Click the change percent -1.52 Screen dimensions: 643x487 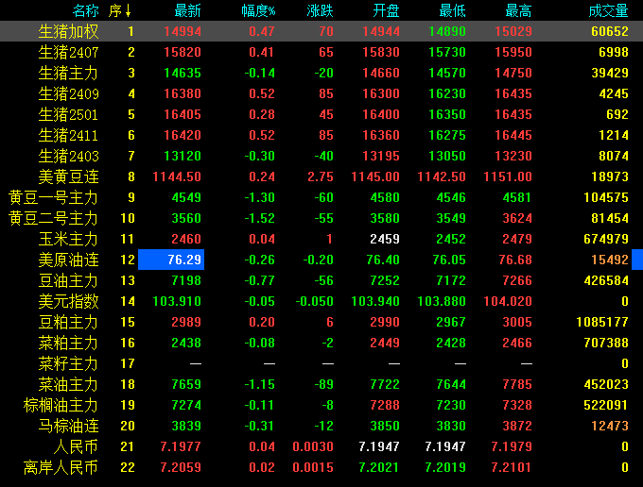click(260, 219)
